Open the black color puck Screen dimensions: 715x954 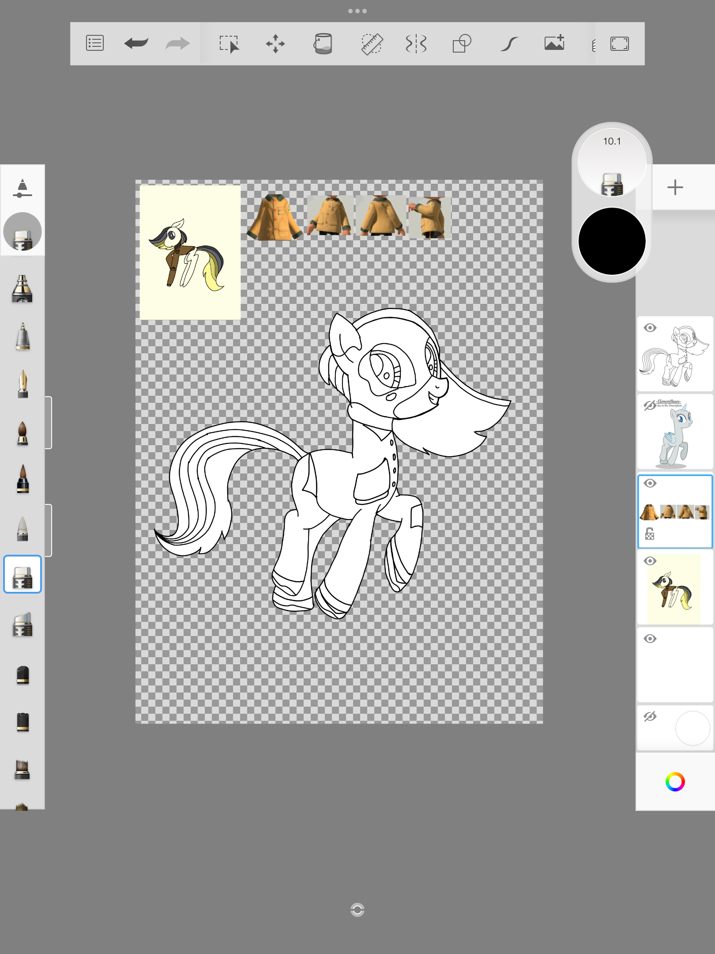[x=612, y=241]
